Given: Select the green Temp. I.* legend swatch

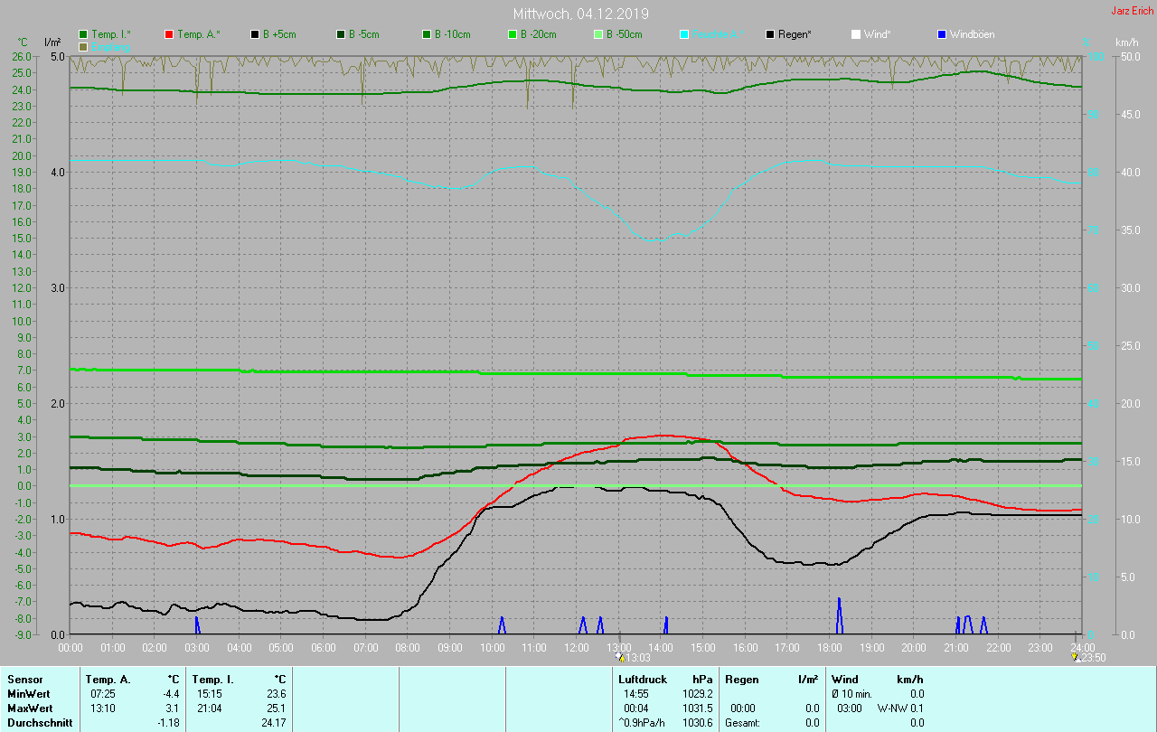Looking at the screenshot, I should click(84, 34).
